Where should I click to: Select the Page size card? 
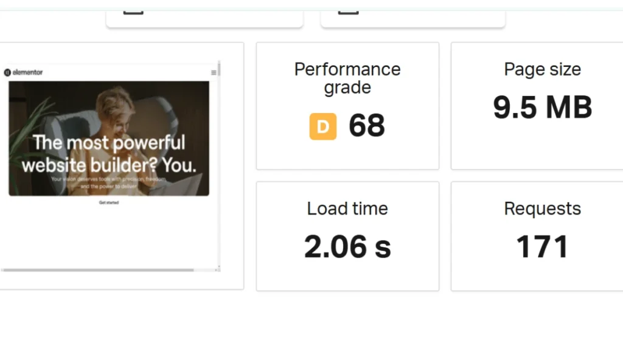542,105
